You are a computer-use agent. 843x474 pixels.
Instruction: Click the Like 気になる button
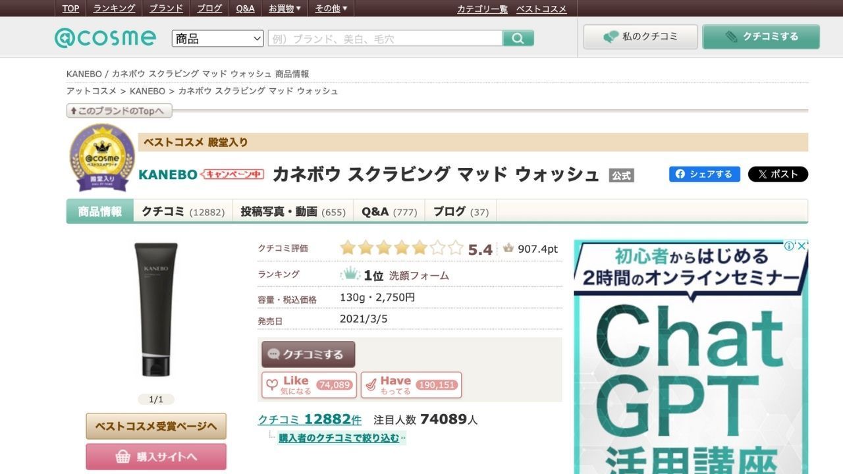[x=309, y=385]
